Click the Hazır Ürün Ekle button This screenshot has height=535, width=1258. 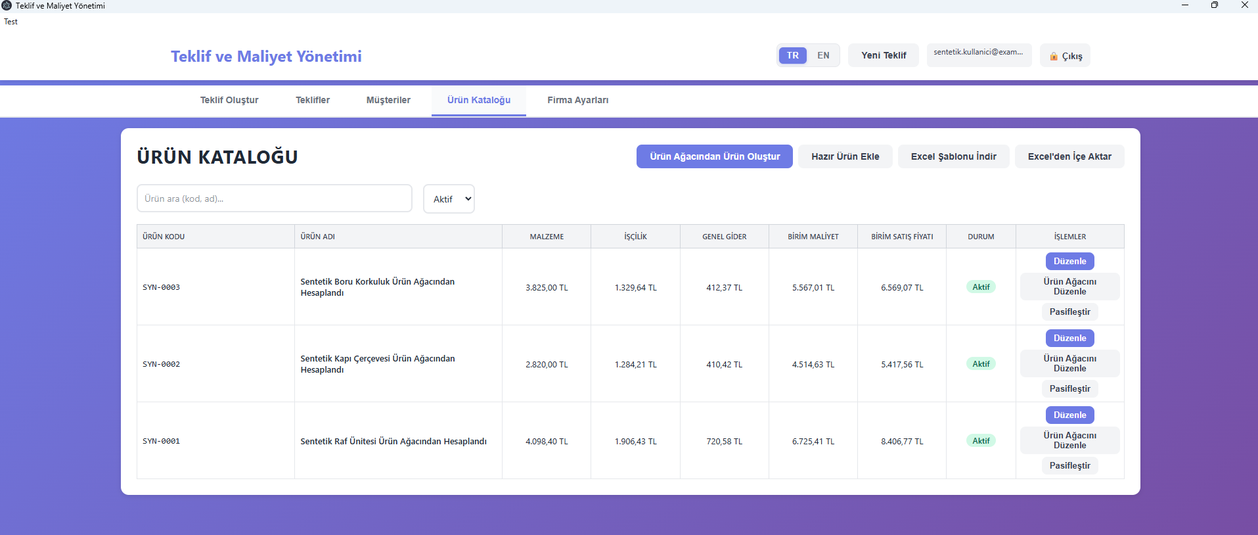[x=845, y=156]
